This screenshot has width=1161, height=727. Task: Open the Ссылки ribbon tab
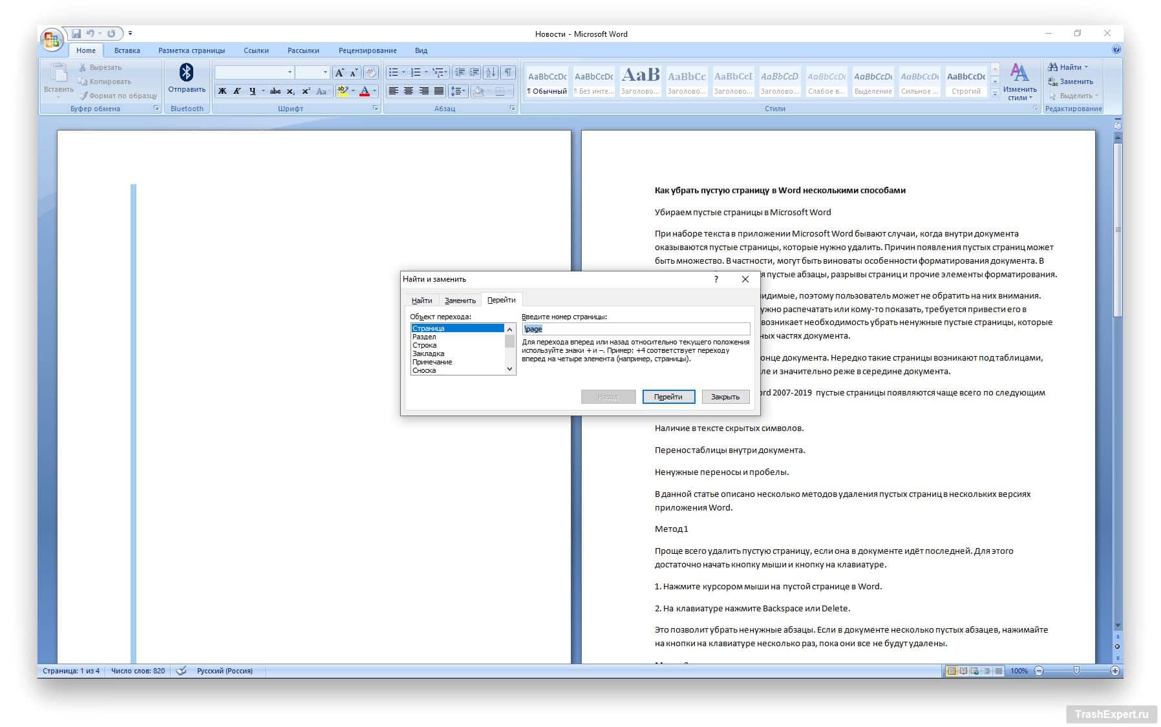point(256,50)
